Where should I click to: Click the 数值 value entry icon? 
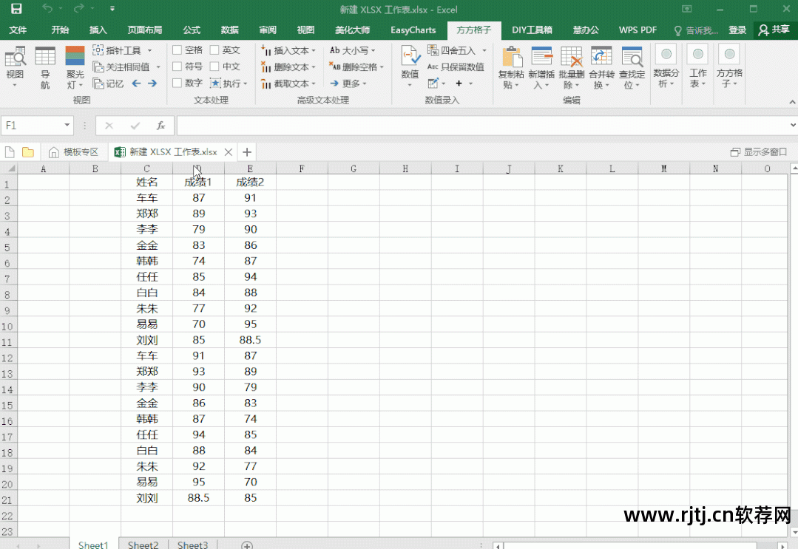[410, 56]
